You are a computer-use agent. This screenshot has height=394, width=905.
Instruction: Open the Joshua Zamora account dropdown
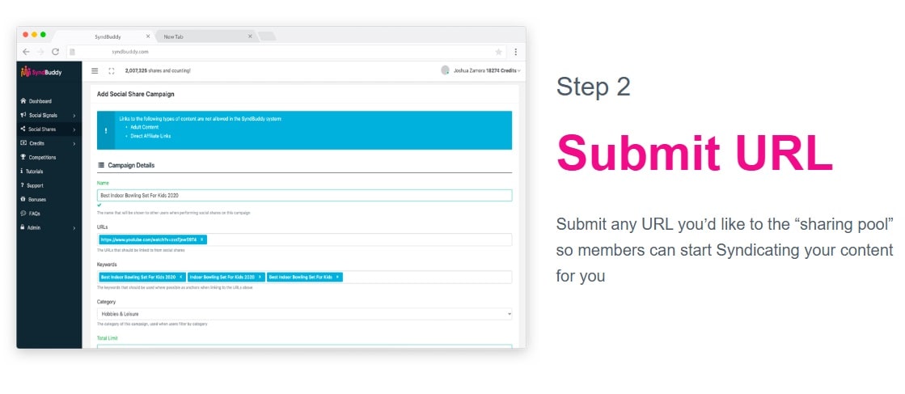481,71
